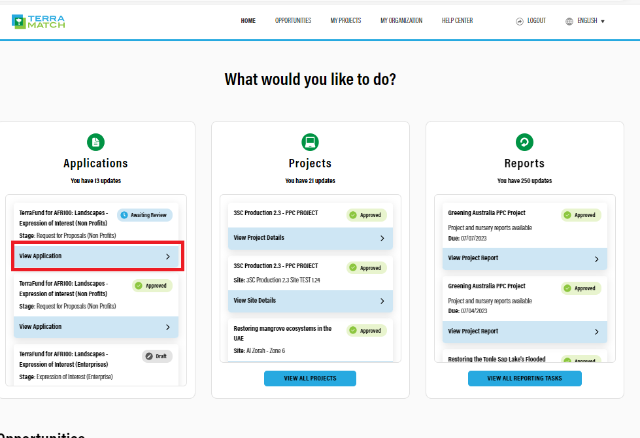Screen dimensions: 640x438
Task: Click the green Applications document icon
Action: [95, 142]
